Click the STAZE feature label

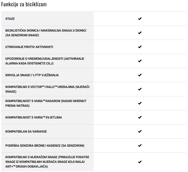[10, 19]
